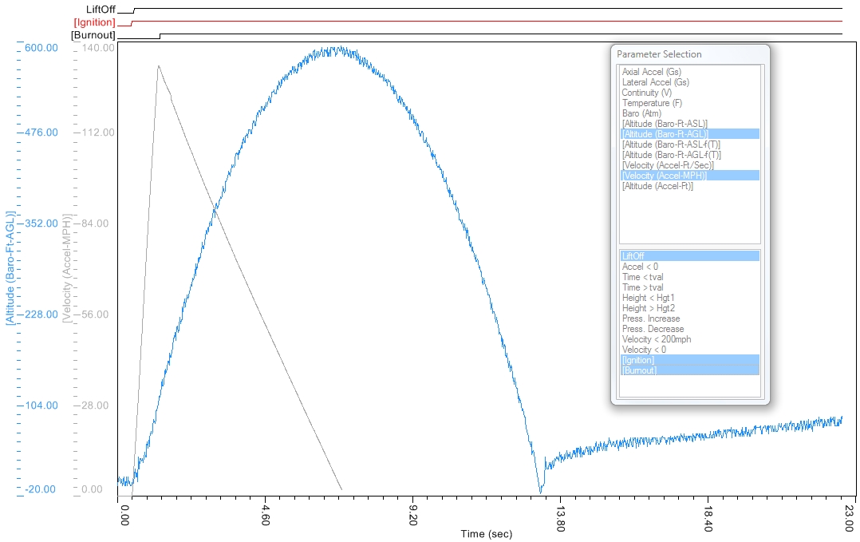Choose [Altitude (Baro-Ft-AGLf(T)] parameter
Viewport: 860px width, 542px height.
[672, 155]
